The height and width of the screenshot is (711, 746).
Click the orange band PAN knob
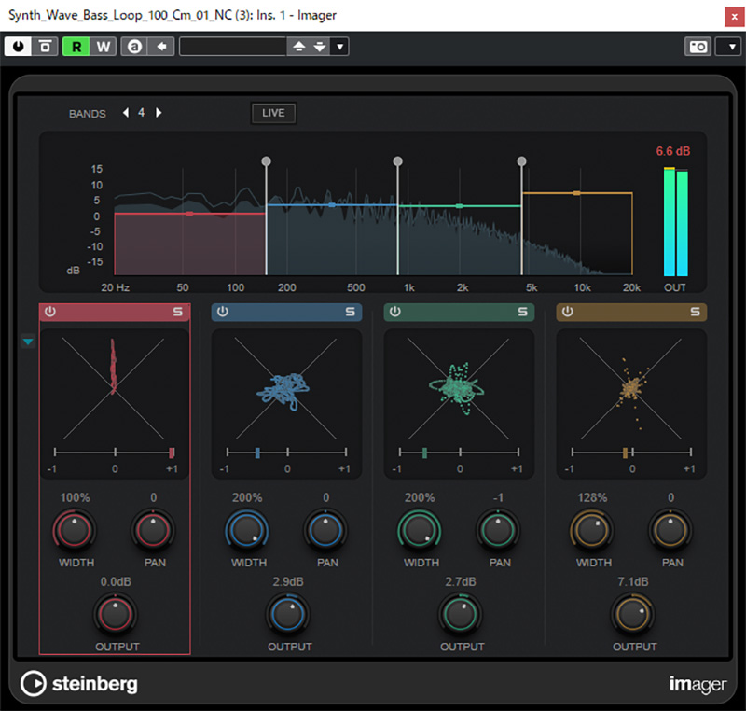click(x=670, y=530)
